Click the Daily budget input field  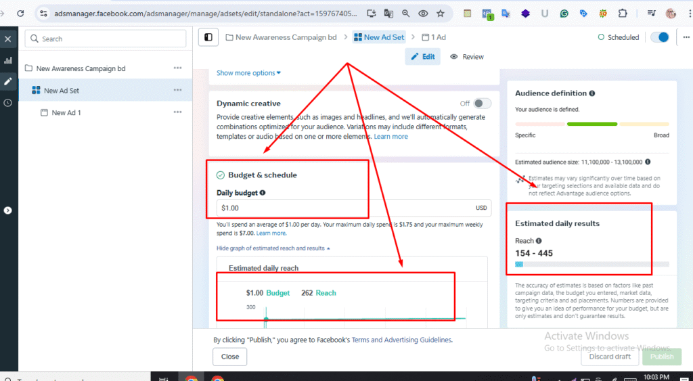[x=345, y=208]
